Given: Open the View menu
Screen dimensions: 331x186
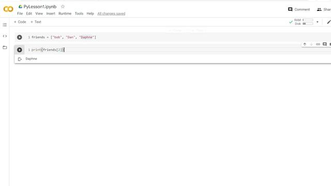Looking at the screenshot, I should pyautogui.click(x=39, y=13).
